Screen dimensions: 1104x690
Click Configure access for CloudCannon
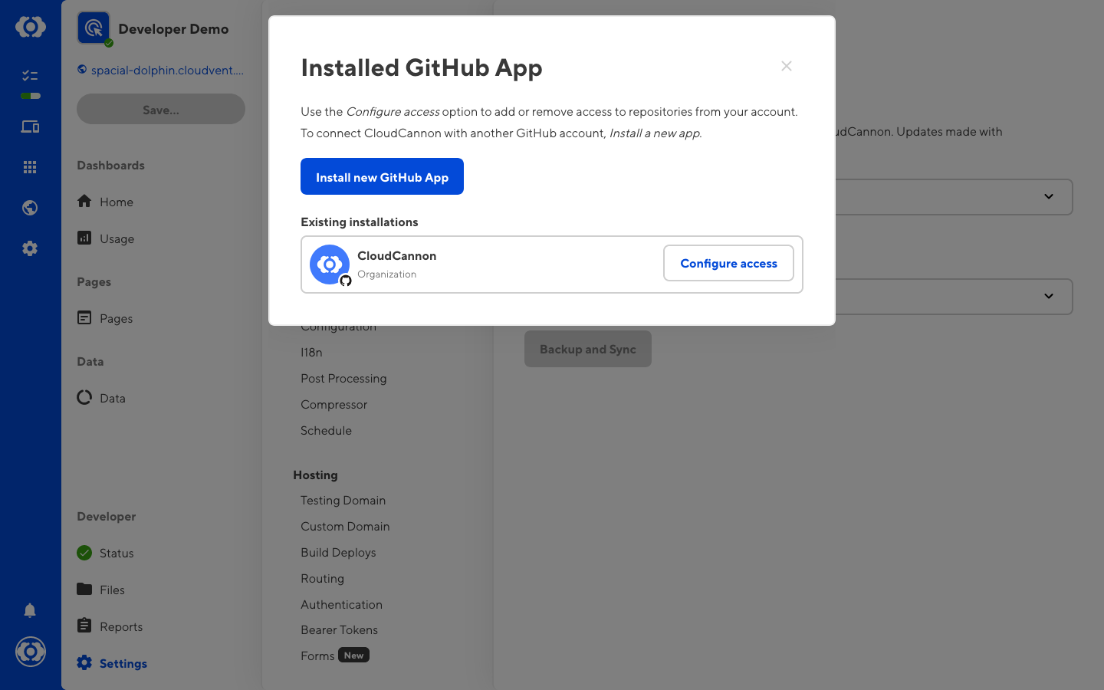pos(728,264)
